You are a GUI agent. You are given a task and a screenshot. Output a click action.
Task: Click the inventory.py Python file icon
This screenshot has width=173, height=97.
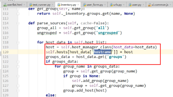[59, 5]
